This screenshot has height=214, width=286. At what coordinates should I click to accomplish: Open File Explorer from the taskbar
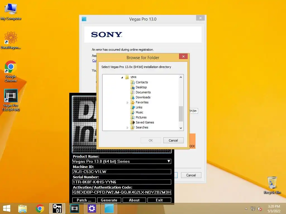[x=22, y=208]
